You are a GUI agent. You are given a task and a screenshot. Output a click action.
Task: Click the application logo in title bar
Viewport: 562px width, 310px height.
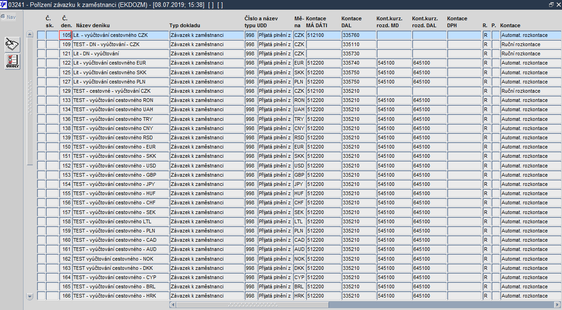pos(4,4)
